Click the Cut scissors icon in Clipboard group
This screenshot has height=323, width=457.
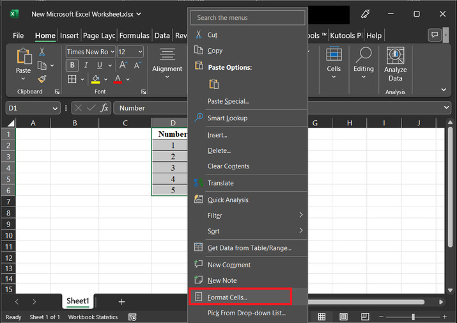click(42, 52)
